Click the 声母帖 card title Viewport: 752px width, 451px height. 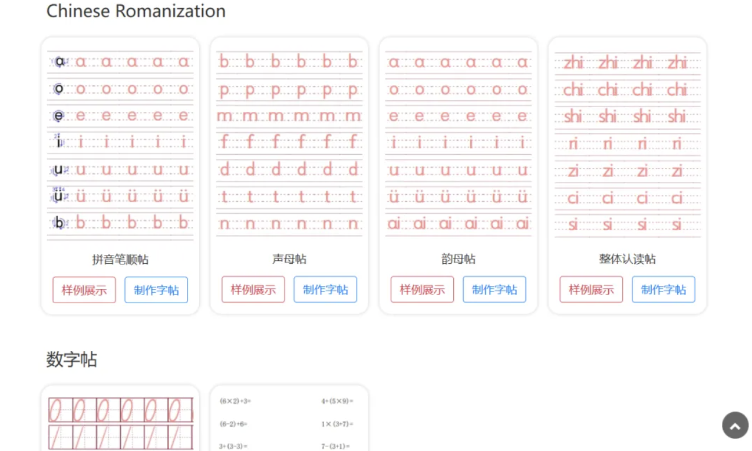point(289,259)
